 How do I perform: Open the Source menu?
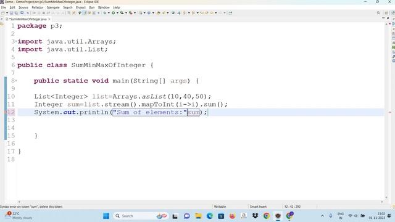tap(23, 7)
